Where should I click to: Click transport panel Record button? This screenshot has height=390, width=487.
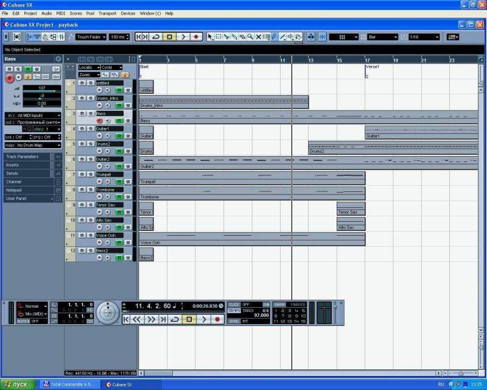(217, 319)
